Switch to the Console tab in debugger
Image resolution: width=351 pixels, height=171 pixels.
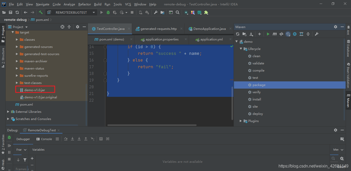tap(44, 139)
